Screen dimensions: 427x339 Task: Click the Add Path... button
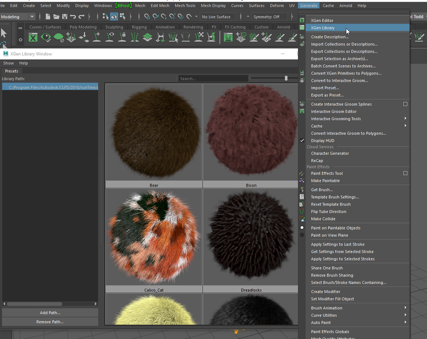50,312
